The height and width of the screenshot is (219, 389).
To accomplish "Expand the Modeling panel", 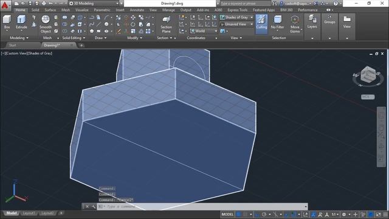I will (x=19, y=38).
